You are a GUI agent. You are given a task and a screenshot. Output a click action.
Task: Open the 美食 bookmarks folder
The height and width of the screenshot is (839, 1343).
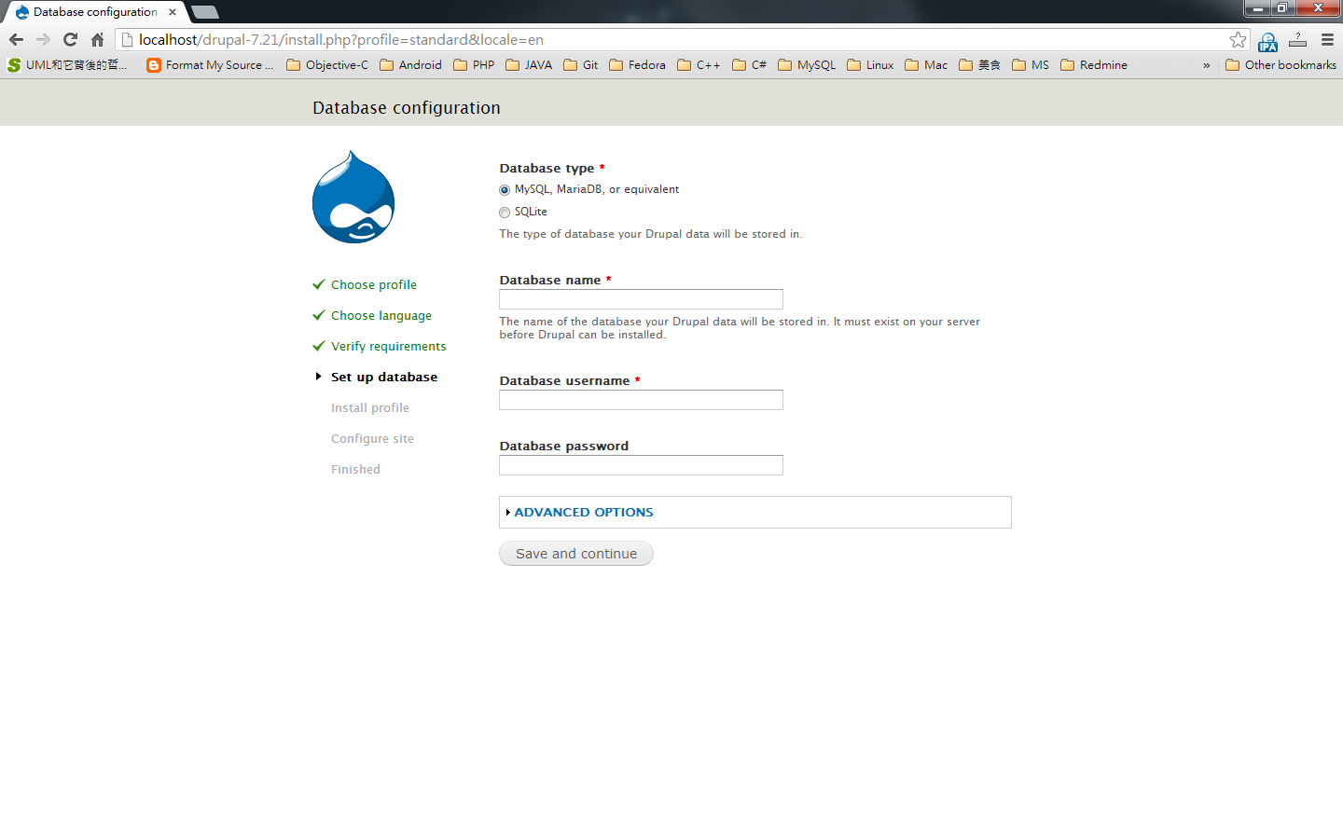coord(979,64)
